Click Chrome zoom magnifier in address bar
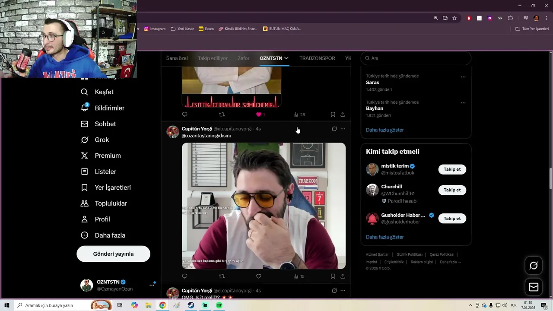Image resolution: width=553 pixels, height=311 pixels. 436,18
